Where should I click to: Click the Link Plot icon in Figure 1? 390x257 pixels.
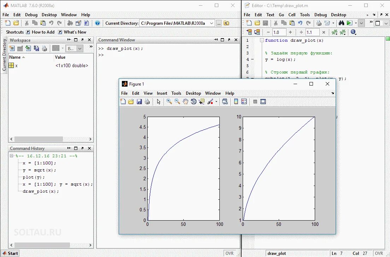pos(225,101)
